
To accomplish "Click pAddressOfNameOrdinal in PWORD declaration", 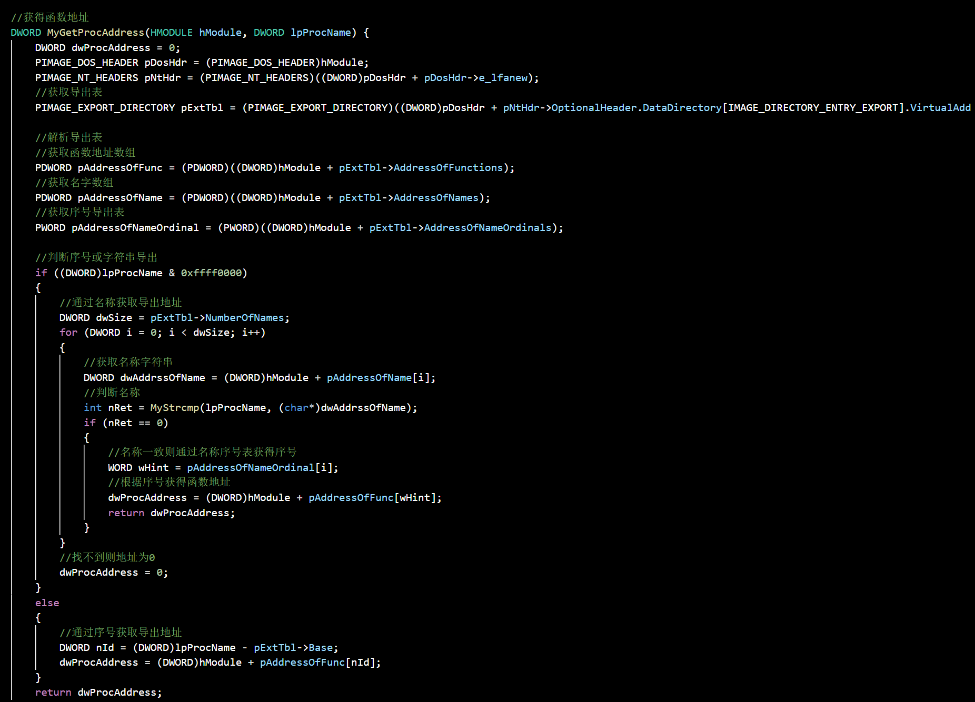I will 135,228.
